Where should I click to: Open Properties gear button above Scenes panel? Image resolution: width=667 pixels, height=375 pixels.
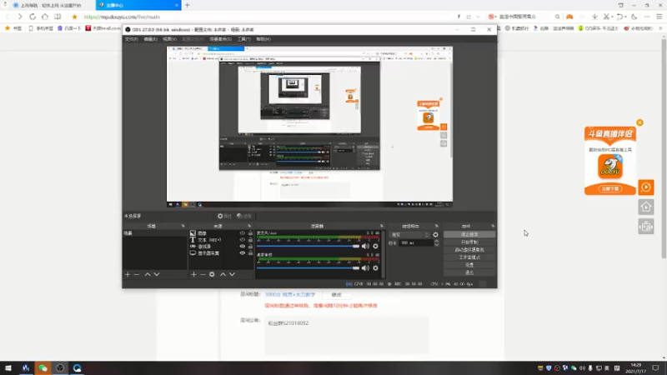224,216
